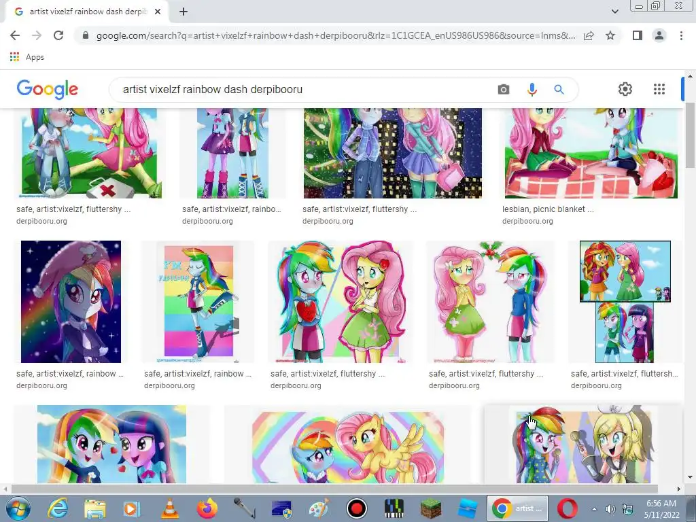Reload the Google search page
The image size is (696, 522).
(x=58, y=35)
